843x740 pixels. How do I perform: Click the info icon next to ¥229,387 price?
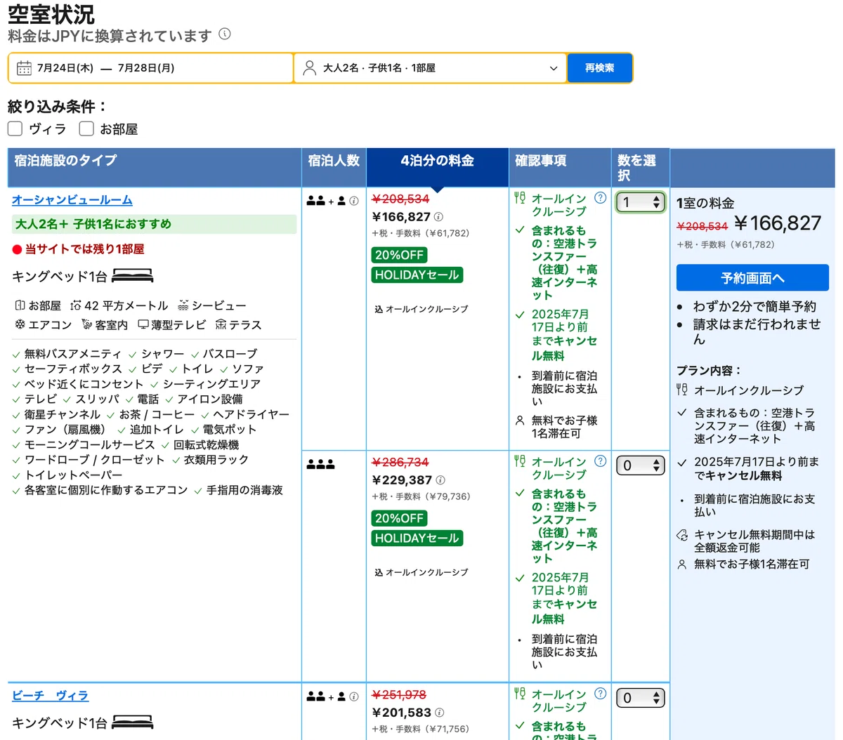[x=440, y=480]
